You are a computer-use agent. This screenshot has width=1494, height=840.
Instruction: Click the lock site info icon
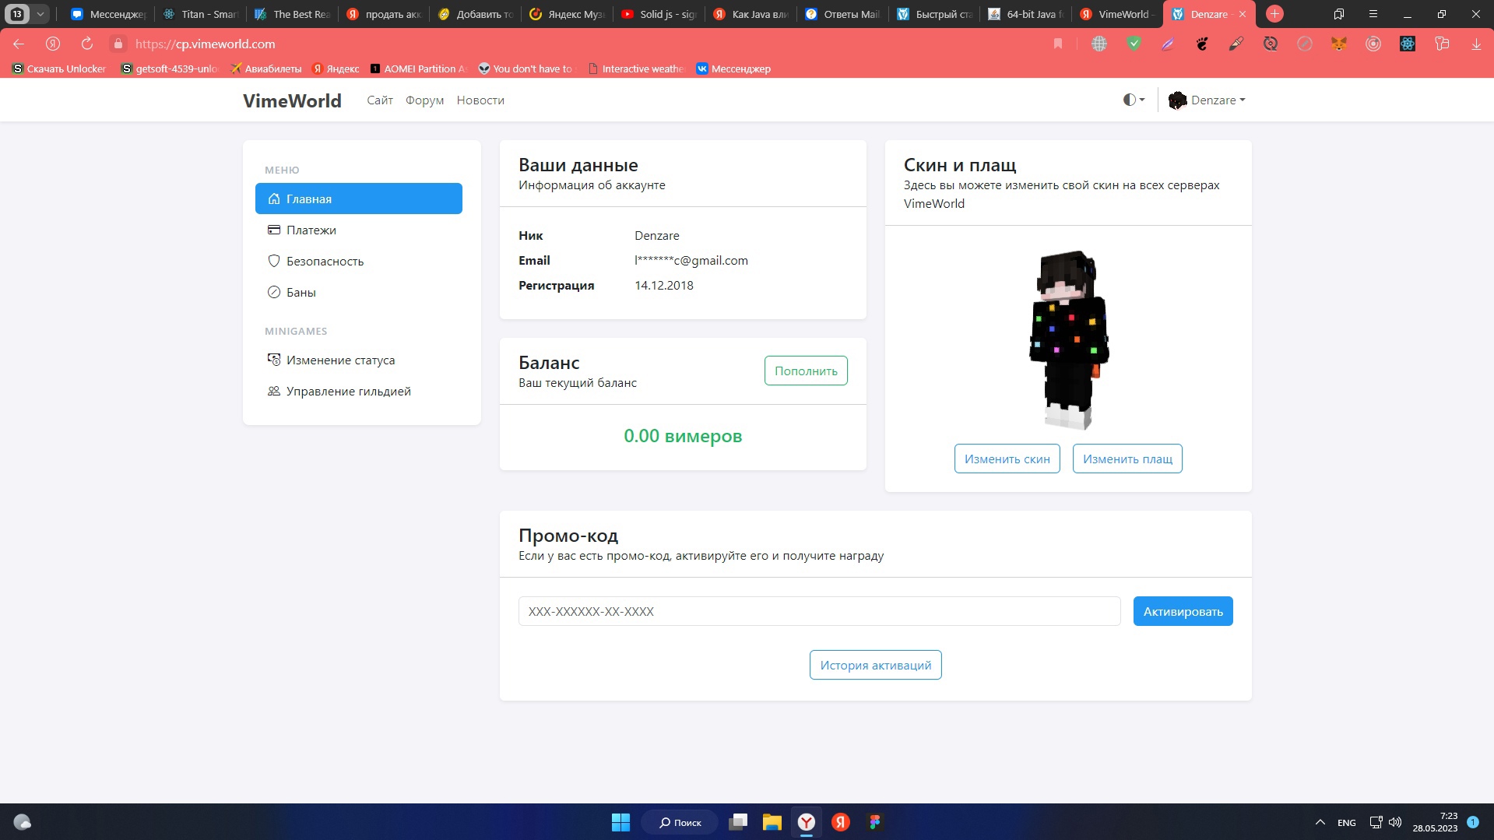tap(118, 44)
